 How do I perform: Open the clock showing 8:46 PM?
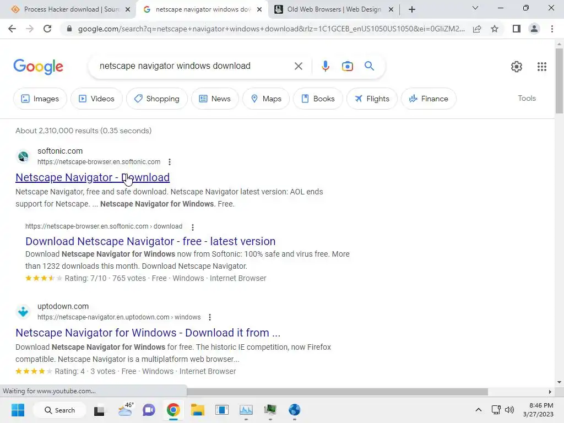[538, 410]
